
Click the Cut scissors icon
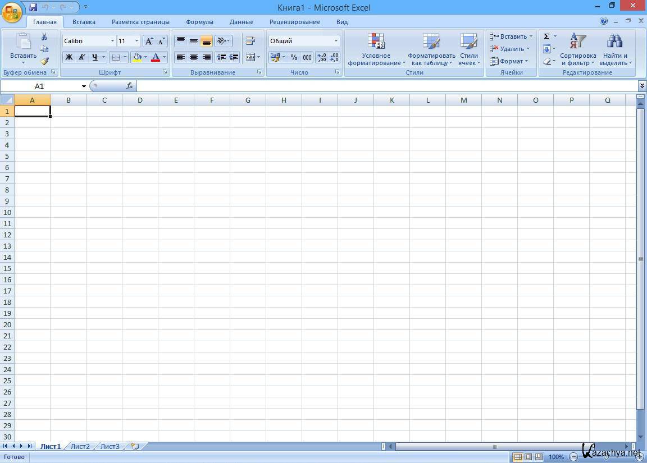click(44, 37)
